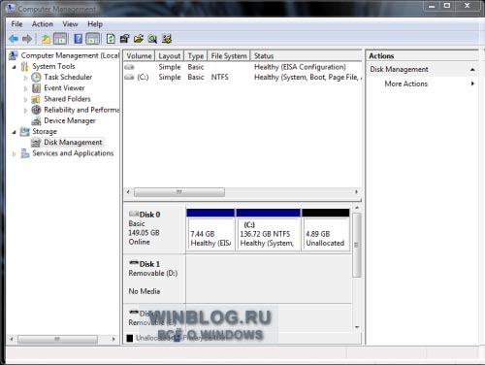Expand the Shared Folders node

pos(25,100)
